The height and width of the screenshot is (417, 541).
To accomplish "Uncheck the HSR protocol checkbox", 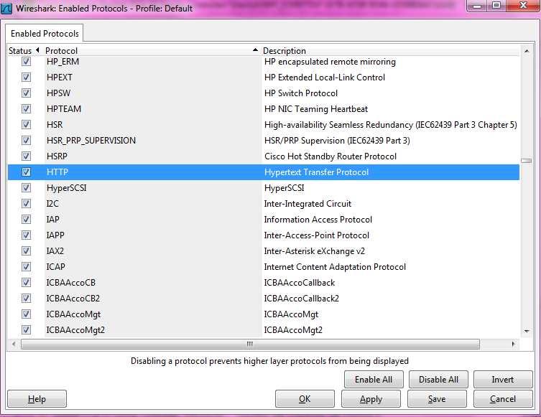I will (26, 124).
